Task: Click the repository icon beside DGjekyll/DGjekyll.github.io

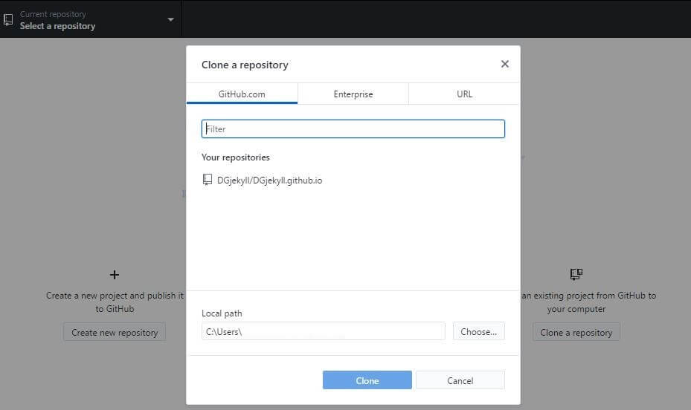Action: coord(207,180)
